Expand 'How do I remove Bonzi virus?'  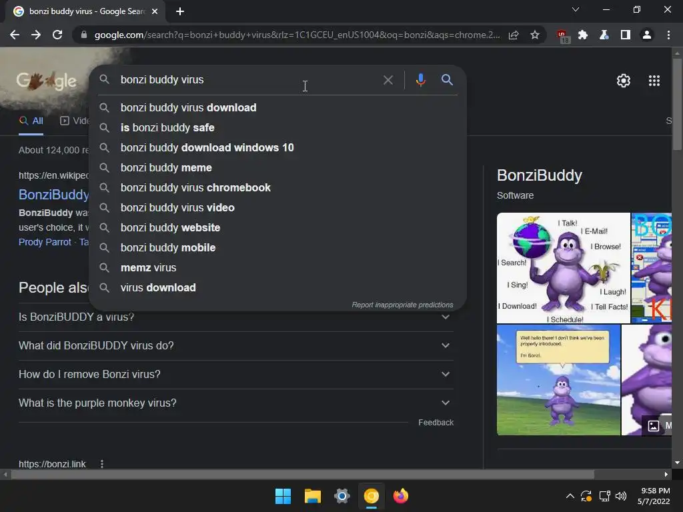(235, 375)
